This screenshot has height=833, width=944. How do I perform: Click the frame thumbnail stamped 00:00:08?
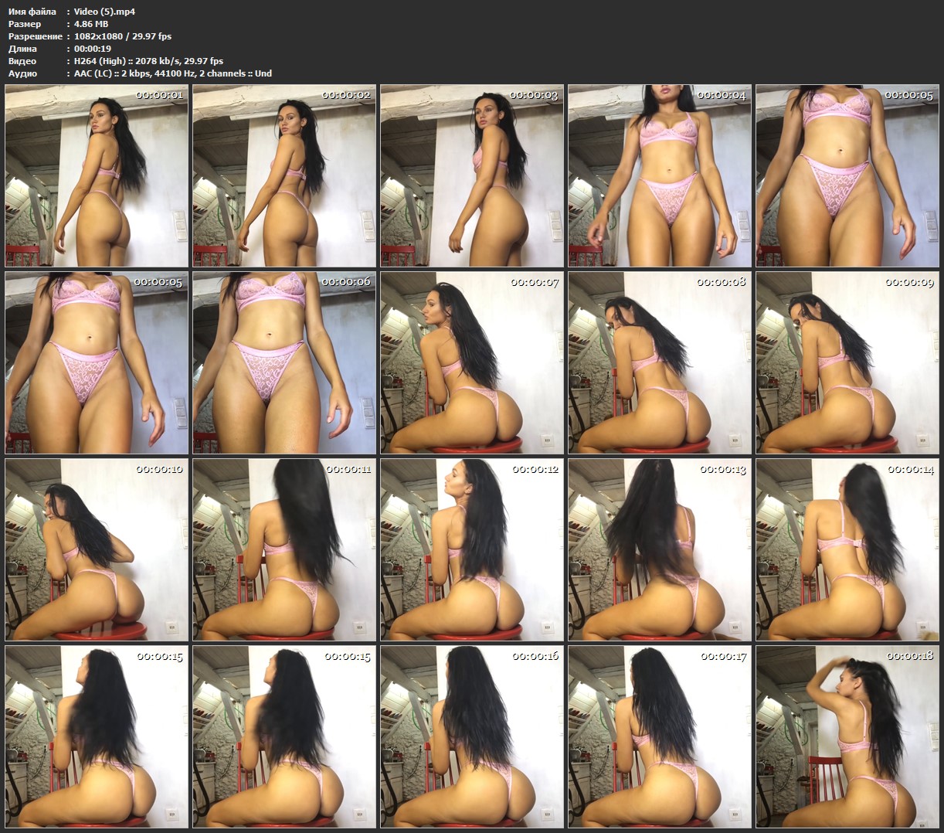[660, 362]
